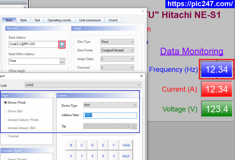Click keypad button F
The image size is (235, 160).
[x=114, y=145]
